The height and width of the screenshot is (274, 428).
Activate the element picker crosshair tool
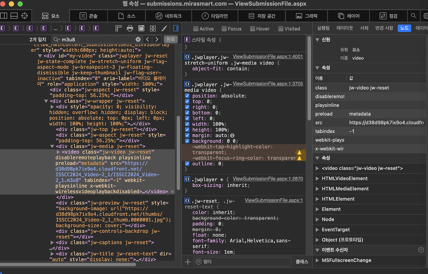24,16
